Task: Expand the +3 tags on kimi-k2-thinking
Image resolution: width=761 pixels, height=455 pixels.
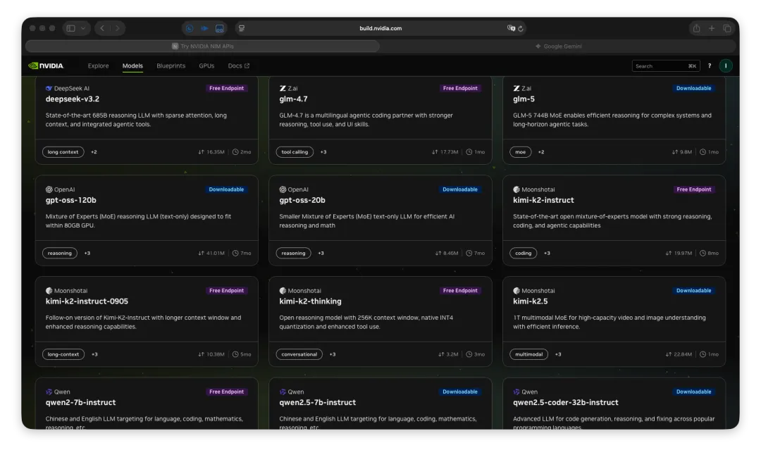Action: click(x=333, y=354)
